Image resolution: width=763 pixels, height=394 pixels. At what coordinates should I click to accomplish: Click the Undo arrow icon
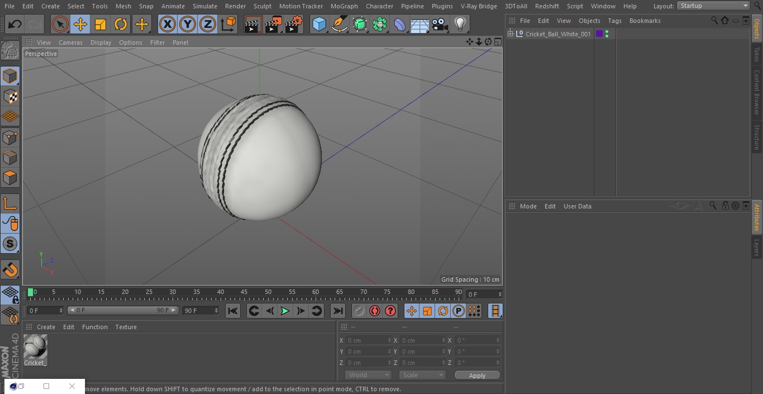point(15,24)
